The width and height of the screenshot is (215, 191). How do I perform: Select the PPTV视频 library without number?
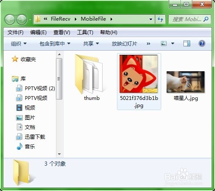(36, 98)
